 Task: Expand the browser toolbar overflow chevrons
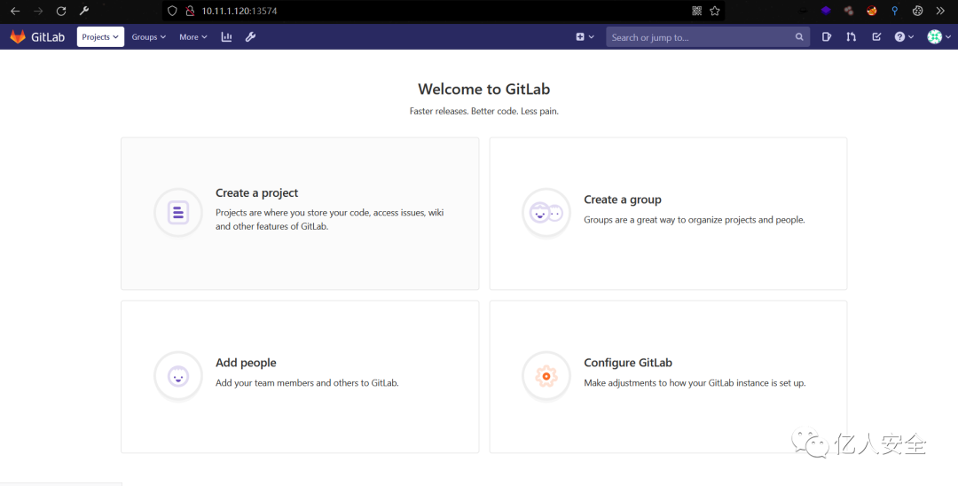point(941,11)
